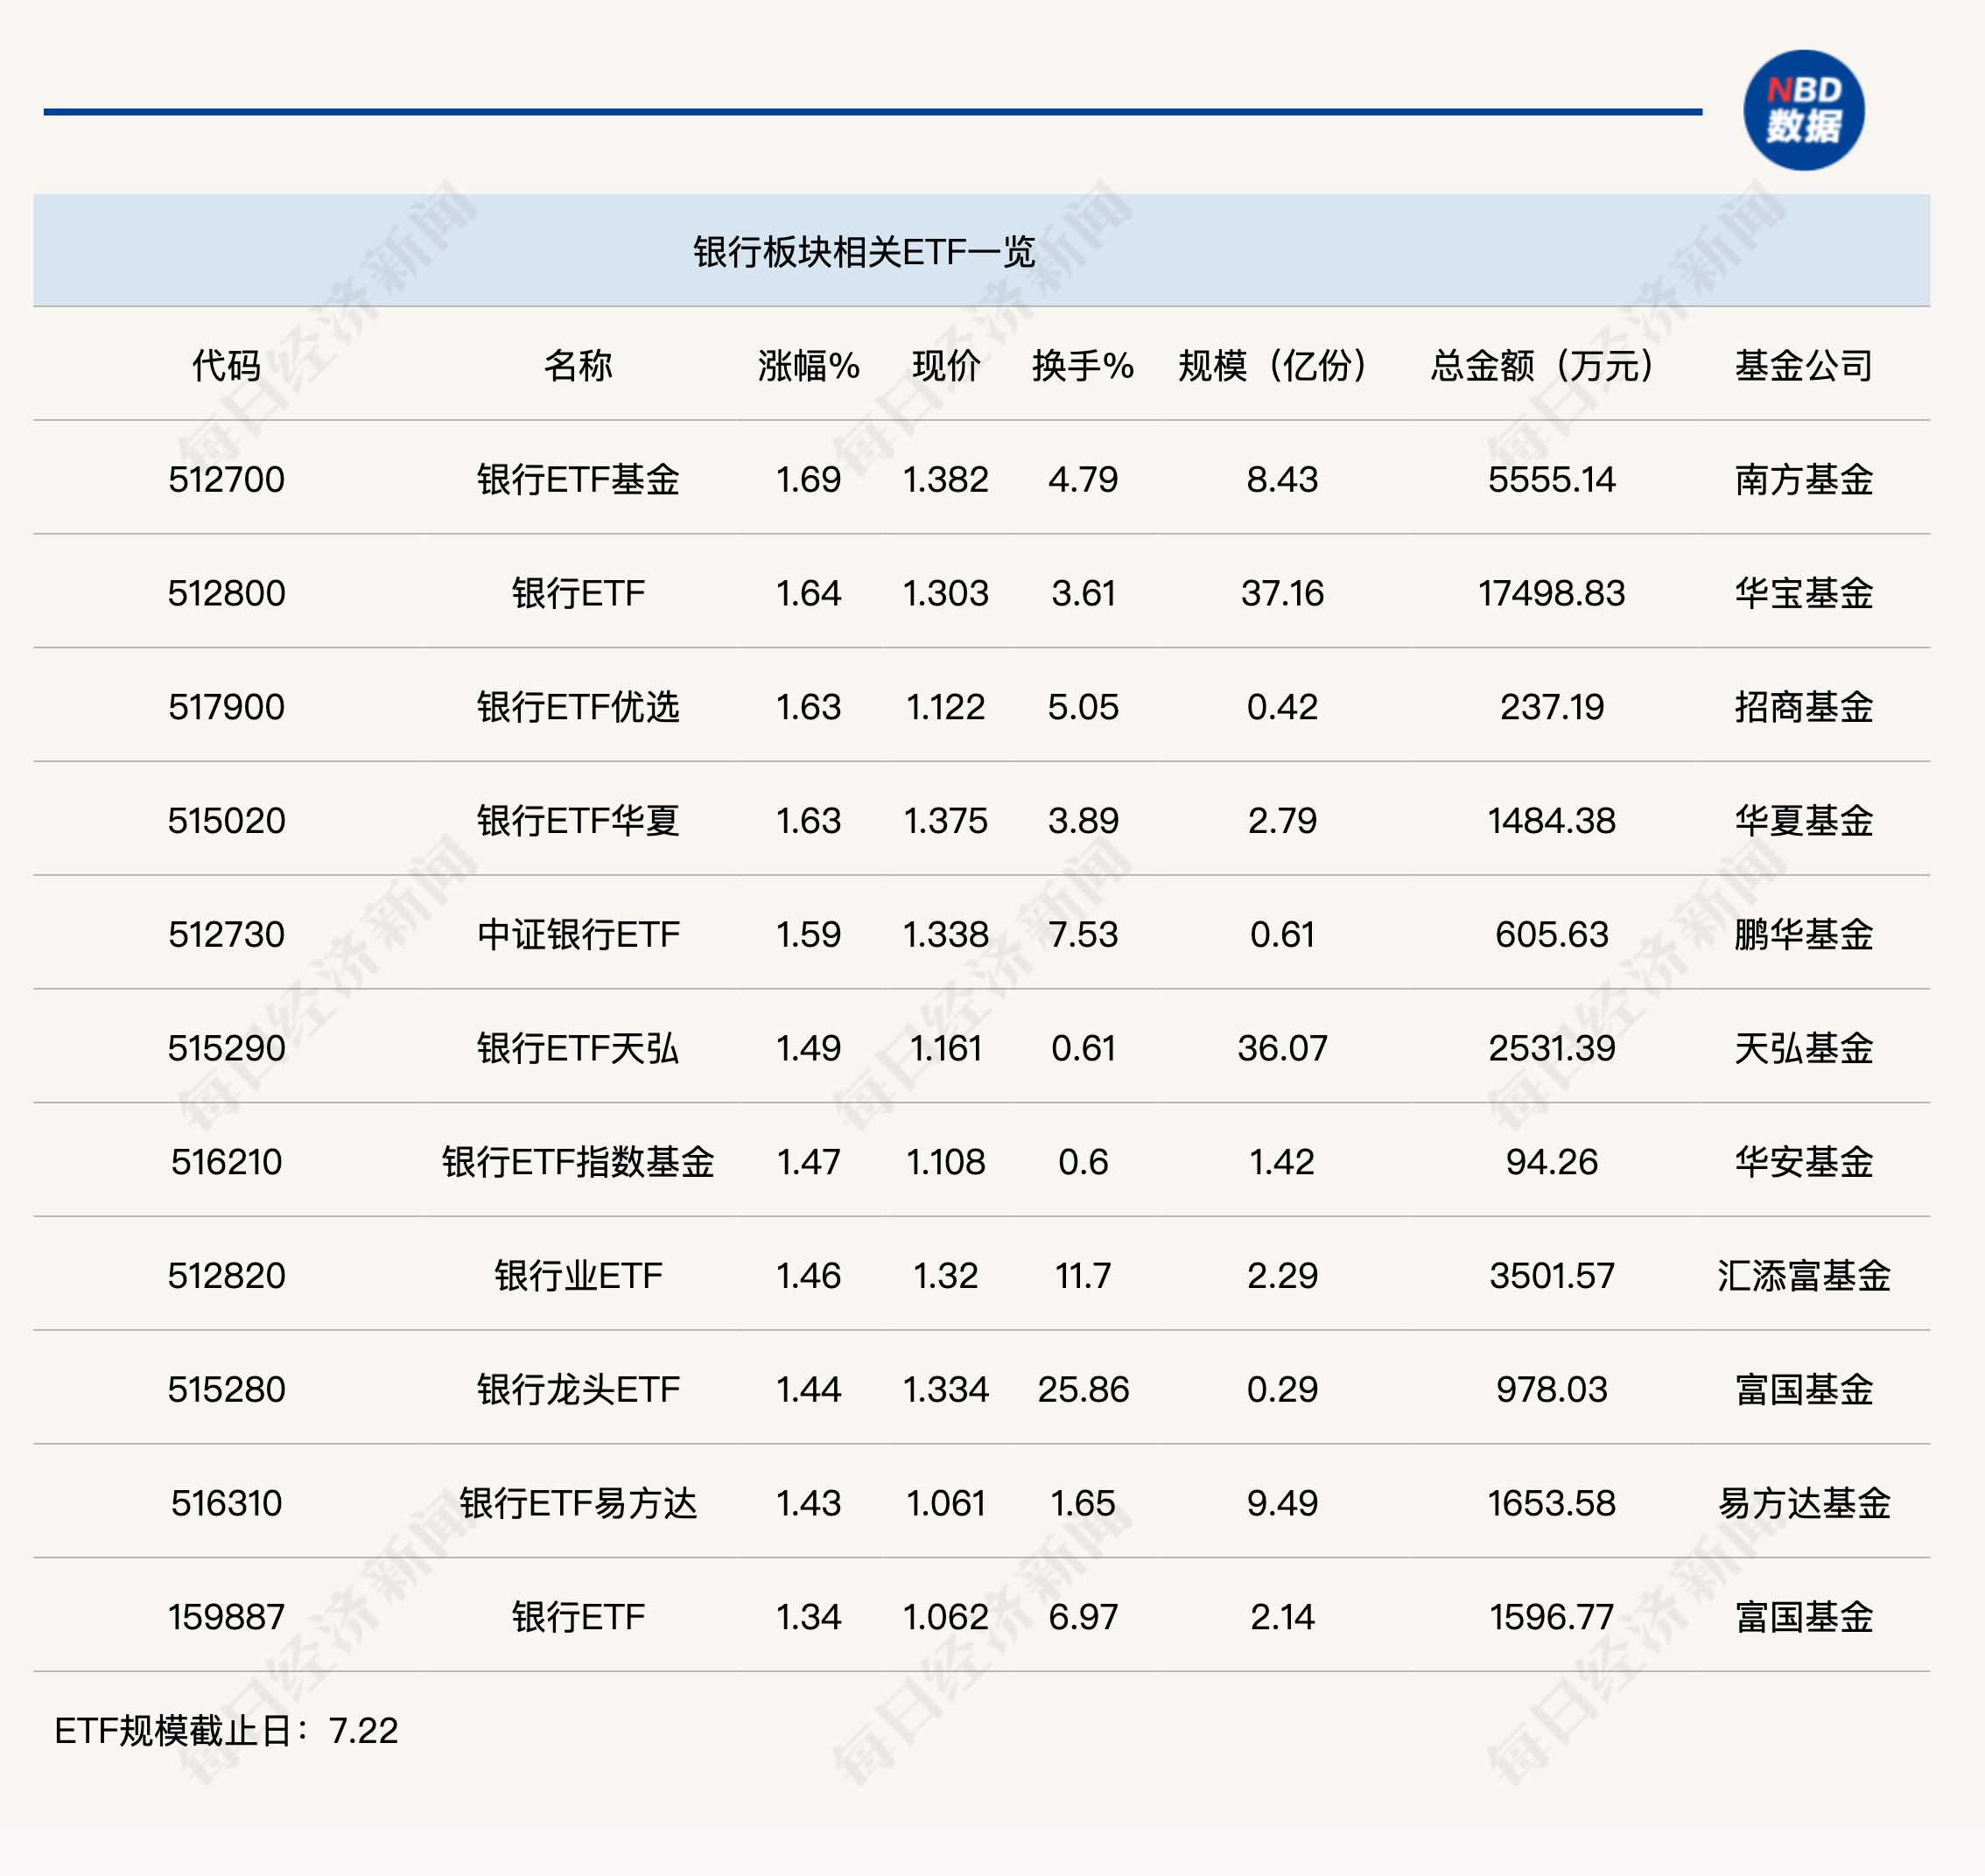The image size is (1985, 1876).
Task: Click total amount 94.26
Action: point(1551,1163)
